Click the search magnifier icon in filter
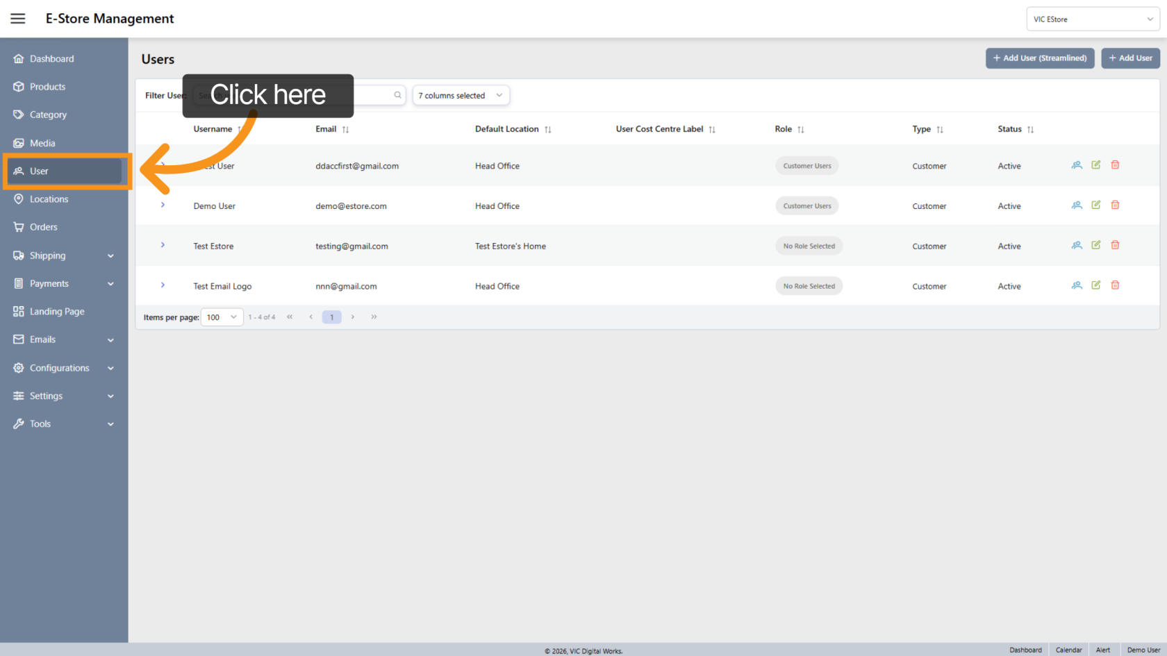 tap(397, 95)
